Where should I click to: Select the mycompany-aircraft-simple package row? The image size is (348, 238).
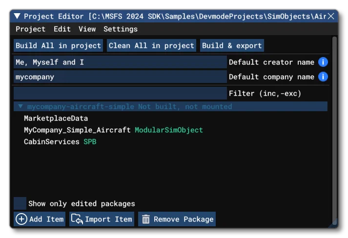coord(170,106)
